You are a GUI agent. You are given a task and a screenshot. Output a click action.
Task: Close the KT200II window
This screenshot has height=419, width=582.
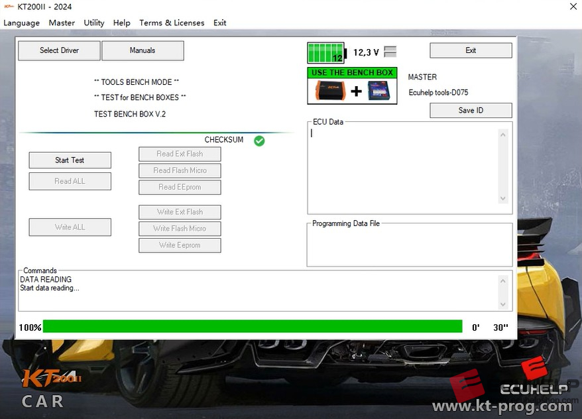pyautogui.click(x=573, y=7)
